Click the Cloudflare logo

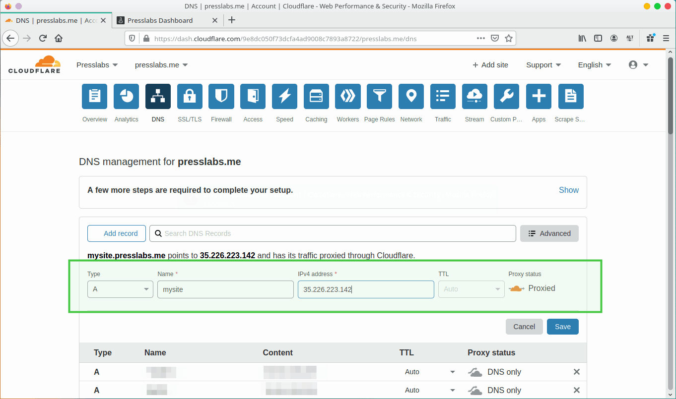pos(34,64)
